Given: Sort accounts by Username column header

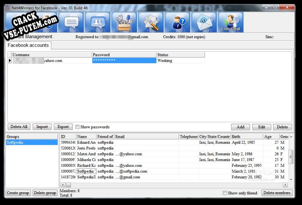Looking at the screenshot, I should [52, 55].
